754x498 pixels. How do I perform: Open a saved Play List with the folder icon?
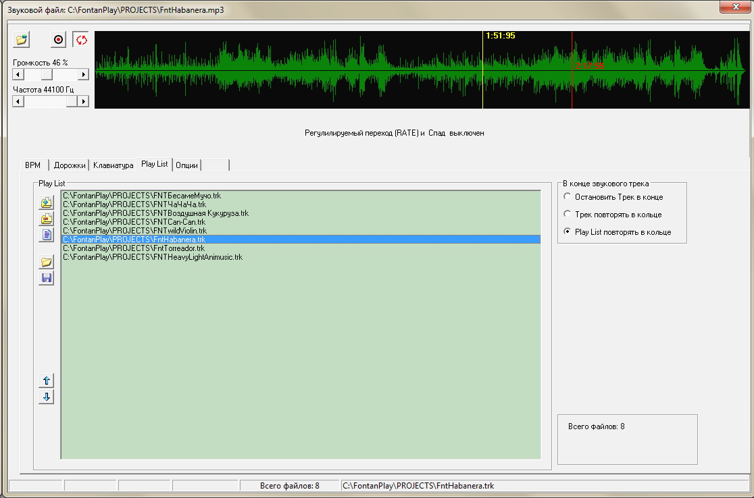coord(46,262)
